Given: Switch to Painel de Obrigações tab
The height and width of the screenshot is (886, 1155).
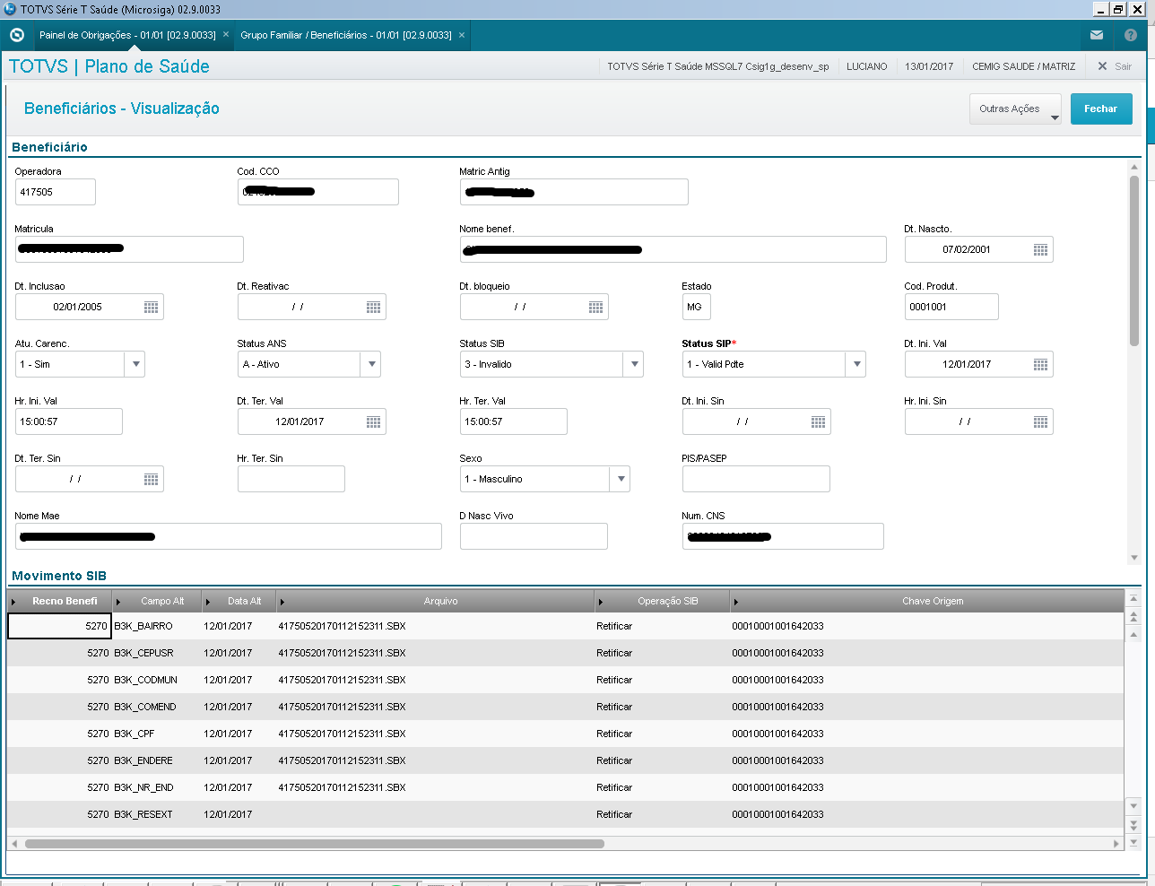Looking at the screenshot, I should [127, 35].
